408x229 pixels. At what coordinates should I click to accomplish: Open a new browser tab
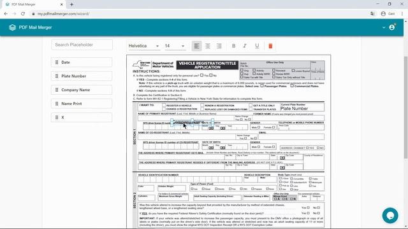[x=71, y=4]
